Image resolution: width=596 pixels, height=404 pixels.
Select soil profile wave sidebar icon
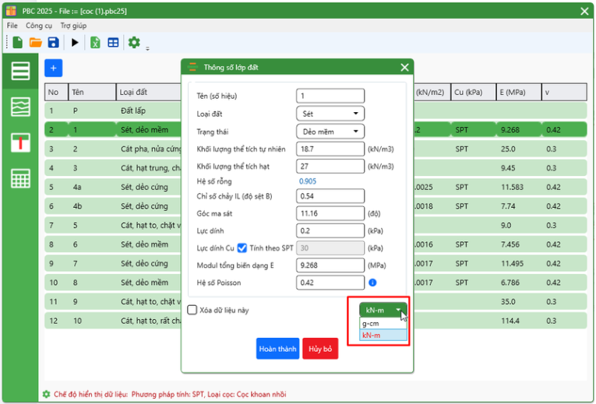coord(20,107)
